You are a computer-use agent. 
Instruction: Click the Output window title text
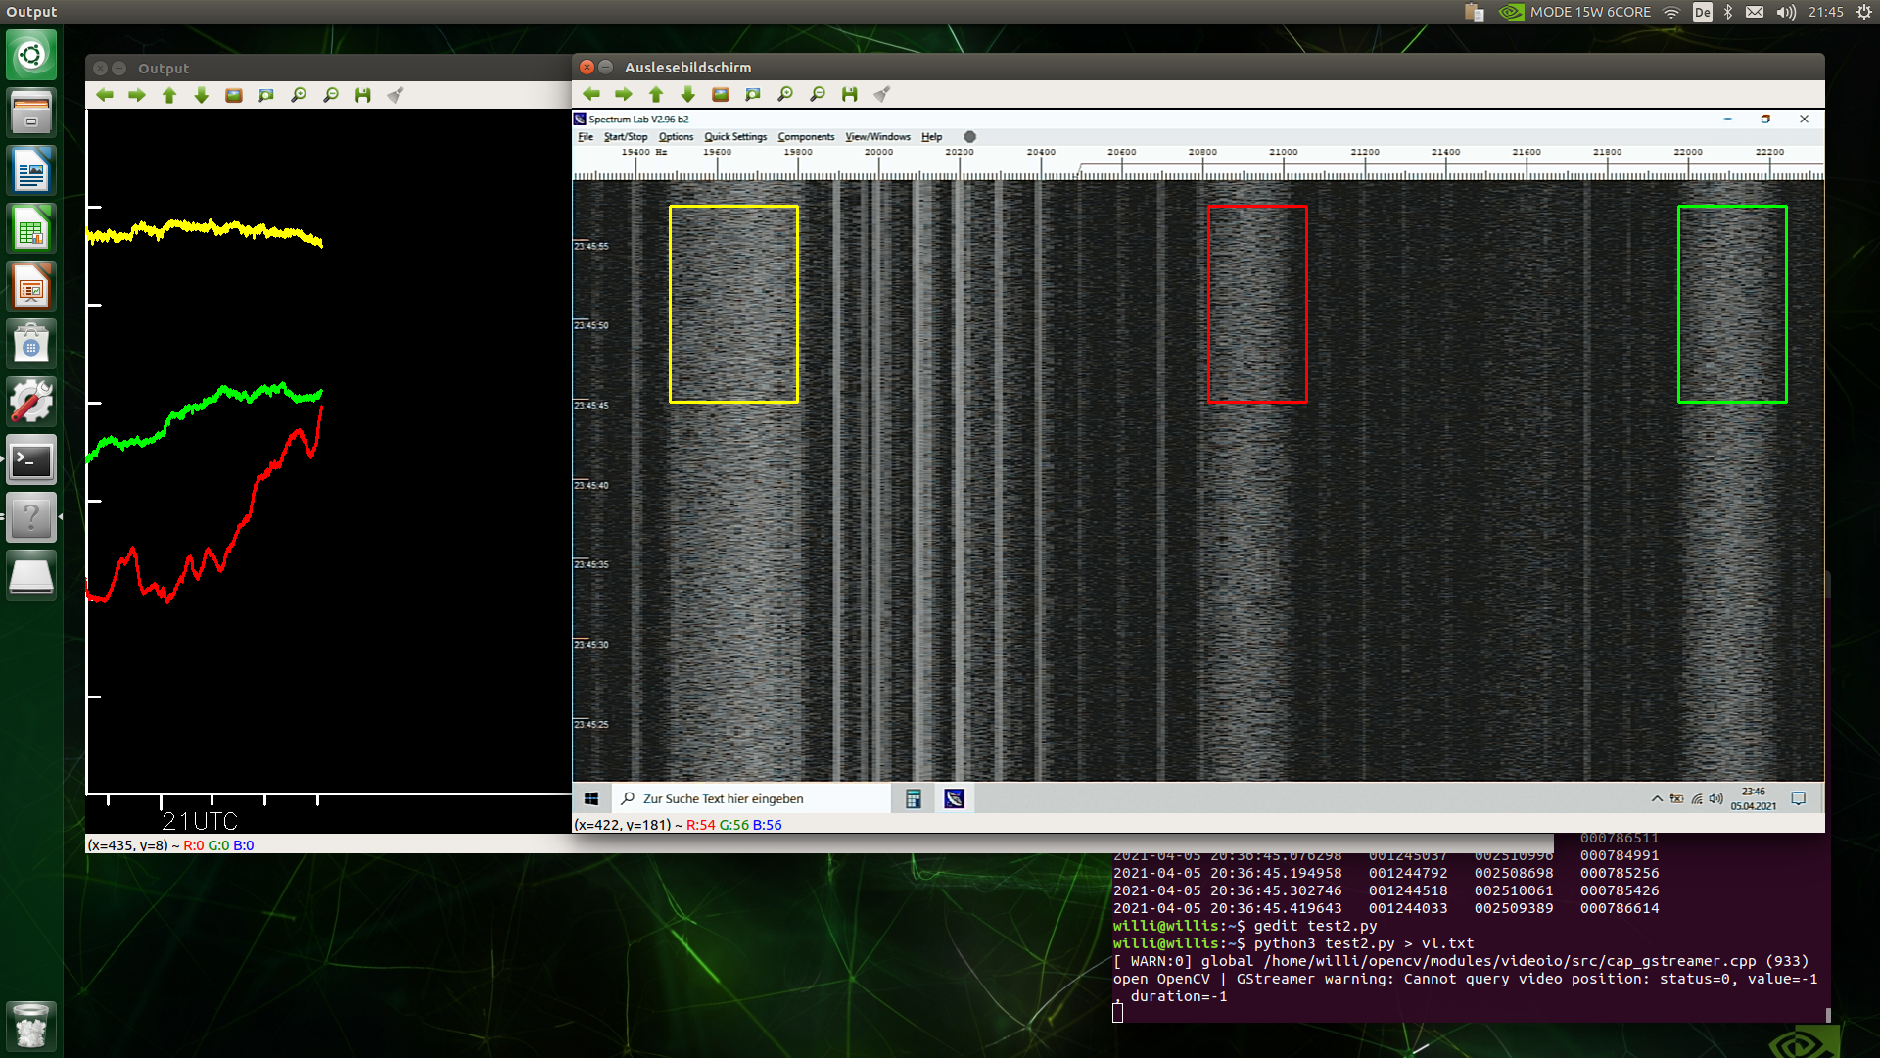[x=164, y=69]
